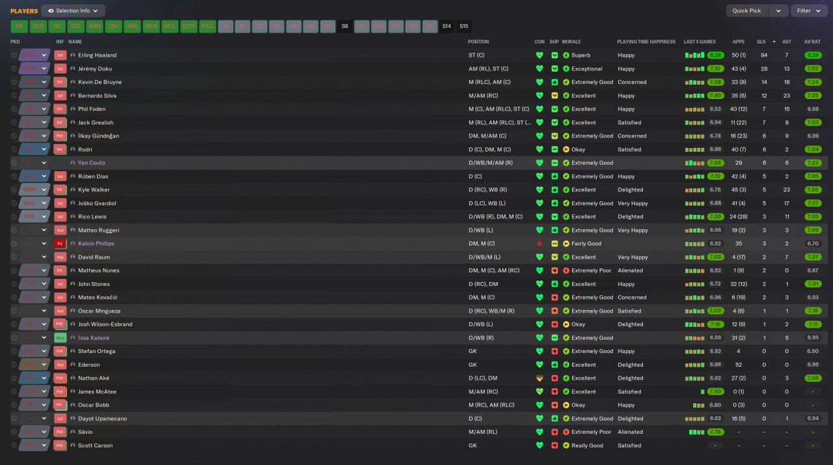
Task: Toggle the picked checkmark for Scott Carson
Action: coord(14,445)
